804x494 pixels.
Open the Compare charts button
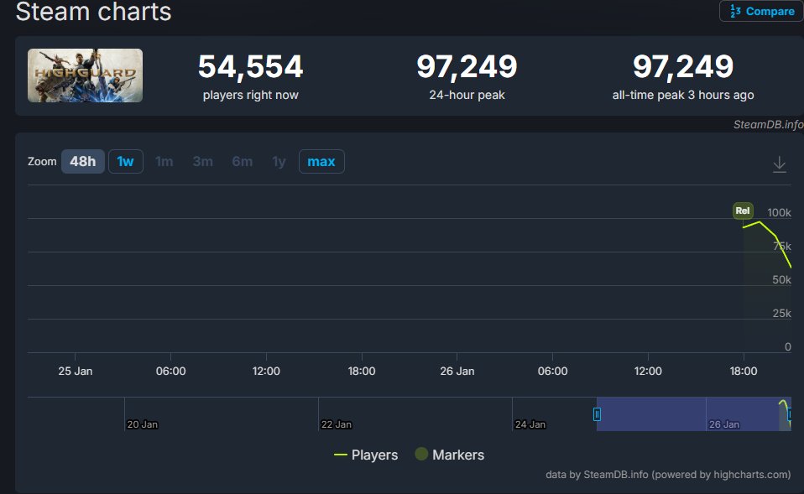point(762,11)
